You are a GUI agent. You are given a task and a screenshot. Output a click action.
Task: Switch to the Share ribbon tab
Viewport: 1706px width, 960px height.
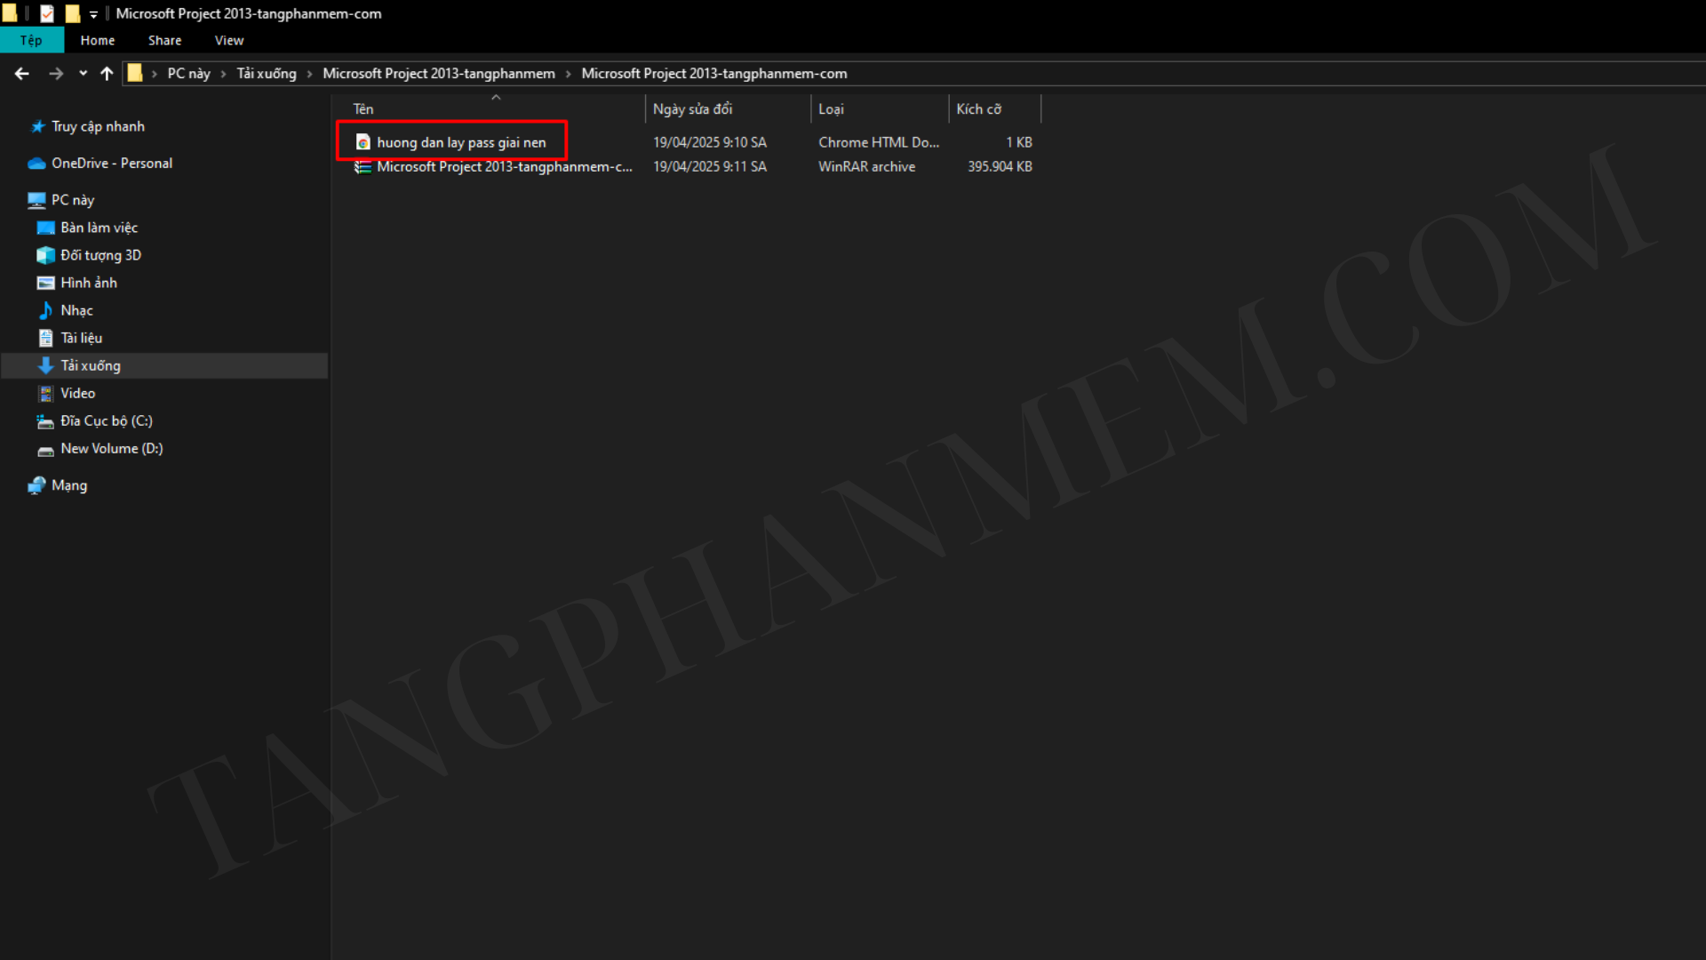164,40
